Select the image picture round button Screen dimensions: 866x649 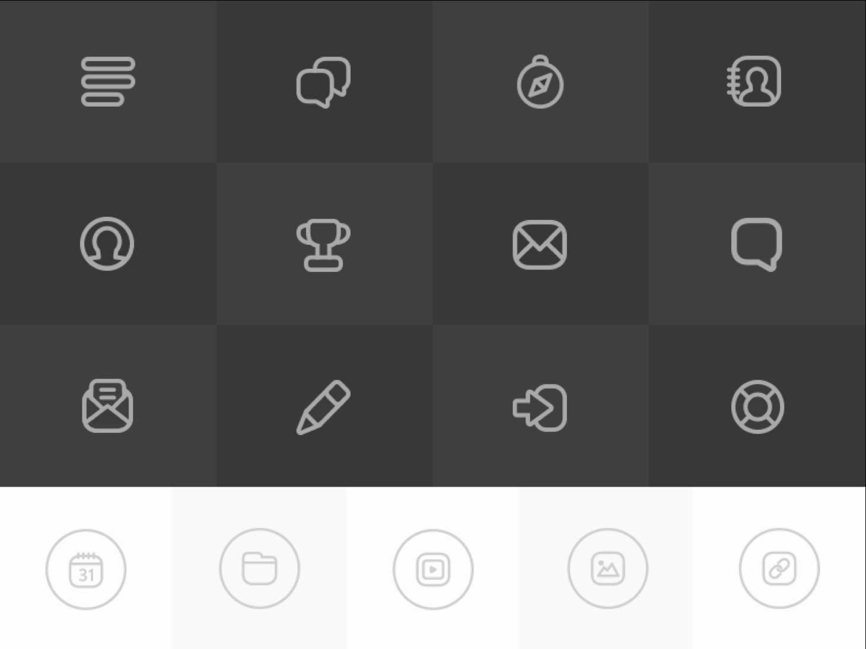(x=607, y=568)
